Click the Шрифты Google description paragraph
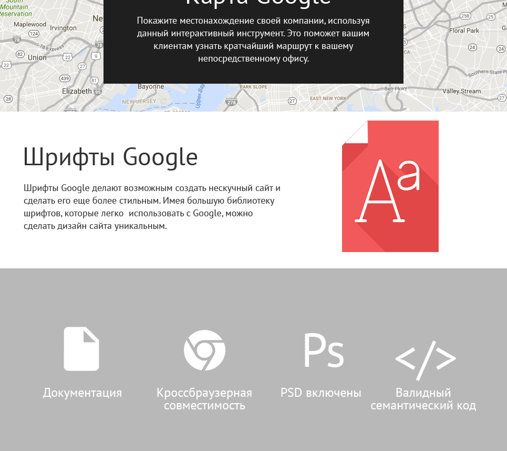The image size is (507, 451). click(x=152, y=207)
